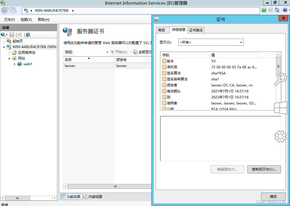Open the connect icon dropdown arrow
This screenshot has width=290, height=206.
point(7,35)
